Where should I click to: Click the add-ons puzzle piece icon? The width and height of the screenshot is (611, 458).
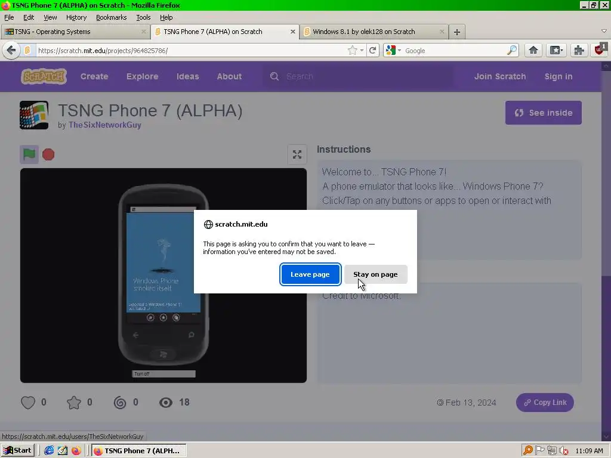[x=579, y=50]
